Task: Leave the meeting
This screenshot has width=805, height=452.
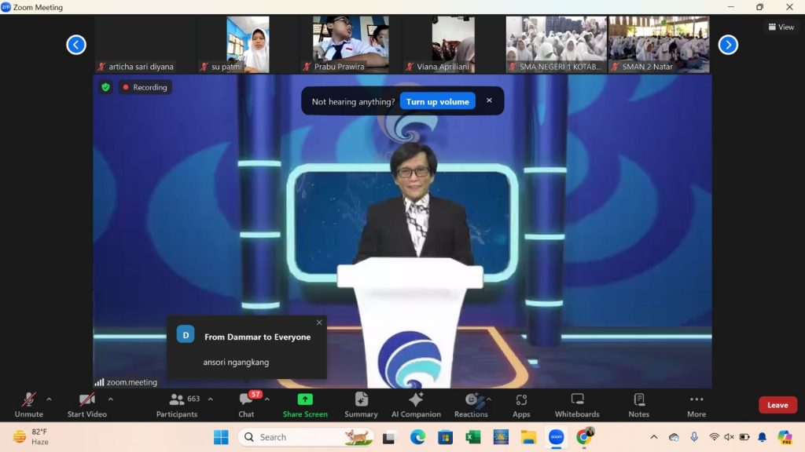Action: (x=777, y=405)
